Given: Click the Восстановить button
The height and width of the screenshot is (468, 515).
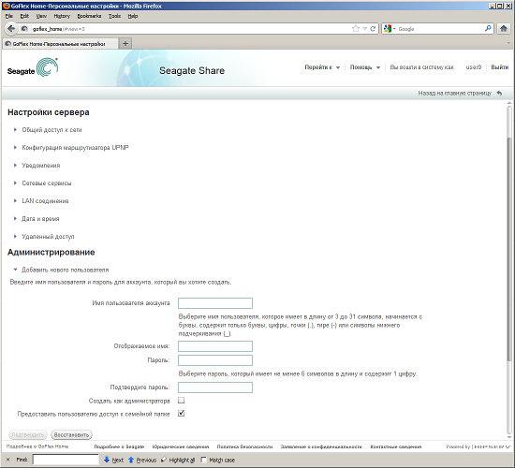Looking at the screenshot, I should click(x=71, y=435).
